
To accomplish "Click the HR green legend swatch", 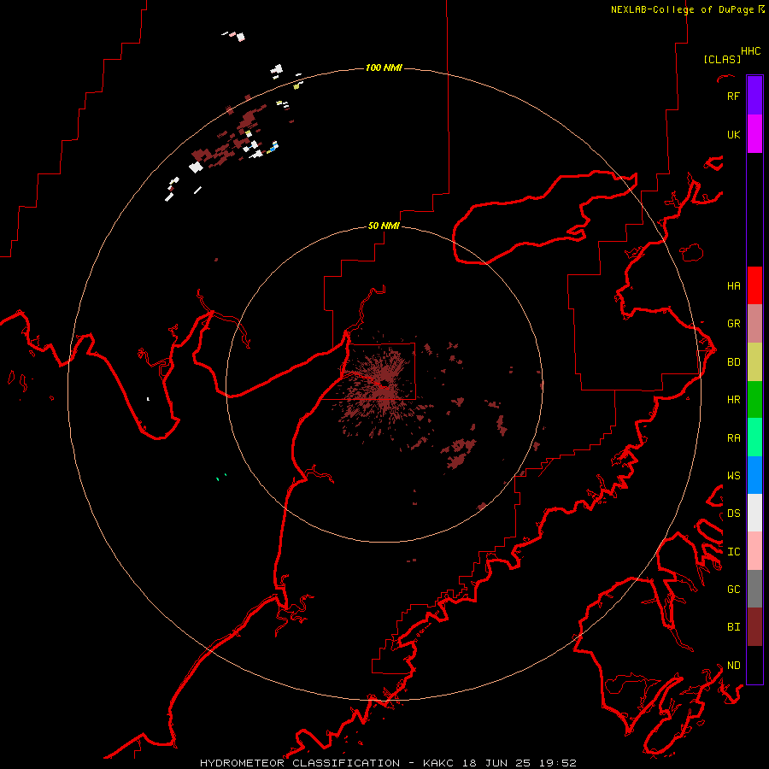I will 754,399.
